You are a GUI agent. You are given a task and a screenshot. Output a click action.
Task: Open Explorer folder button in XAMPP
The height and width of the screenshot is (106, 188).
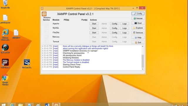[138, 28]
